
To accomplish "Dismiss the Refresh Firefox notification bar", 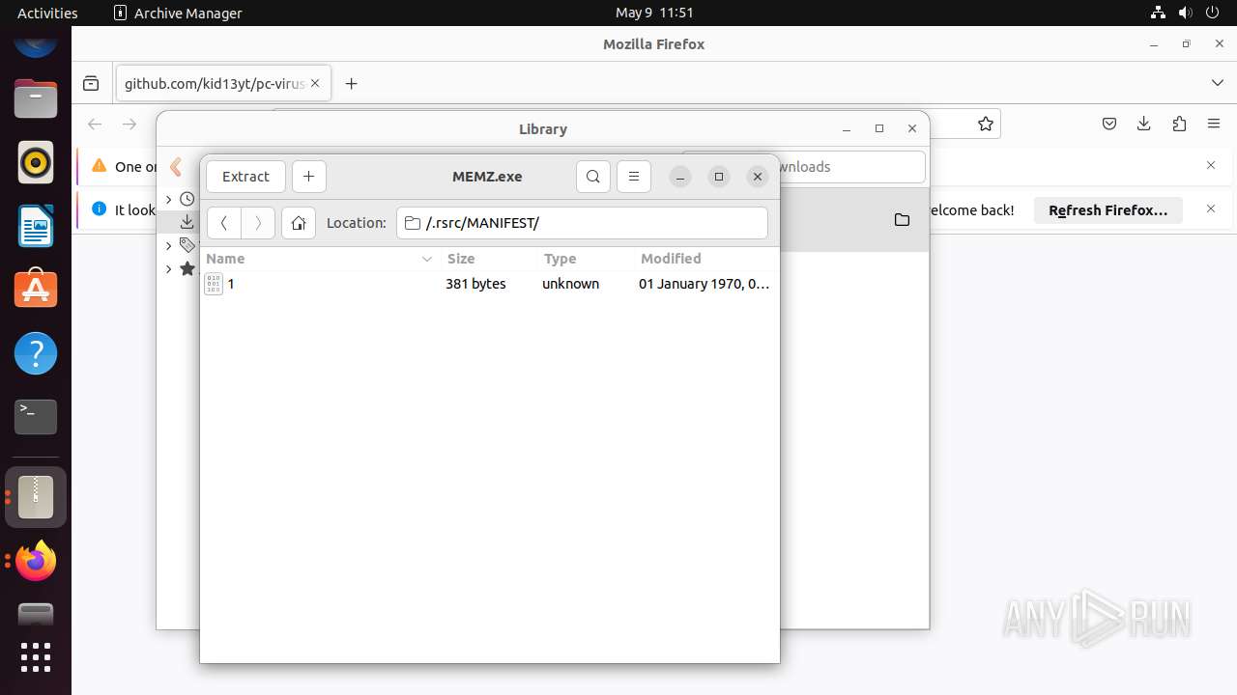I will [x=1211, y=208].
